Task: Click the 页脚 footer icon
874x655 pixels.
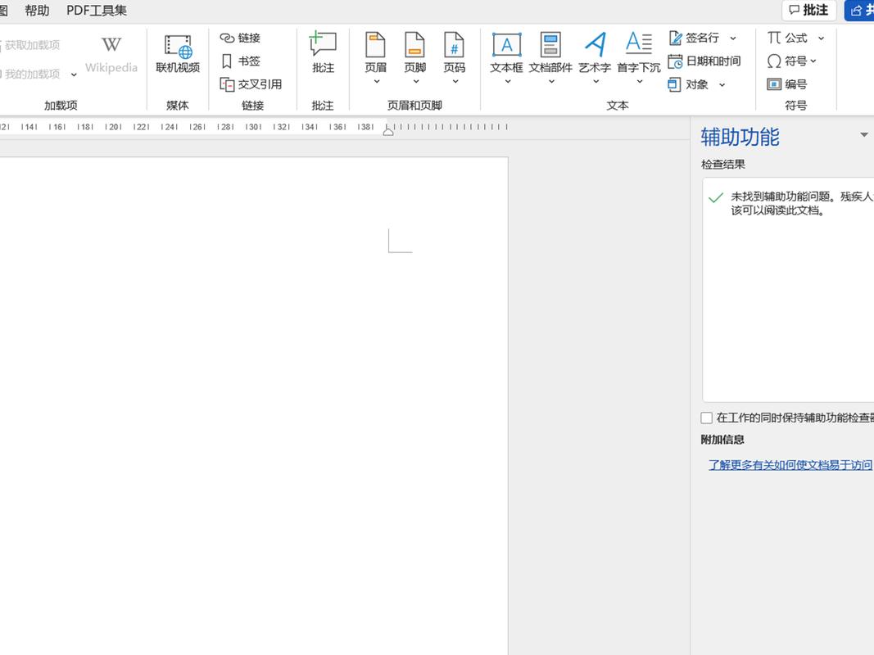Action: (x=414, y=44)
